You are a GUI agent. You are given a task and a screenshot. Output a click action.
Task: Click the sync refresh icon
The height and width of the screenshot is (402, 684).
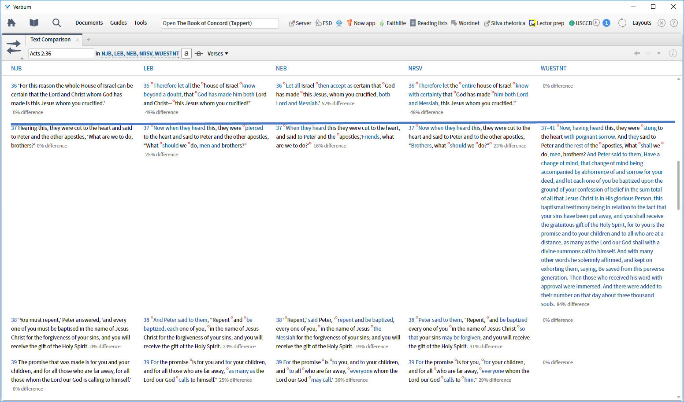click(622, 23)
